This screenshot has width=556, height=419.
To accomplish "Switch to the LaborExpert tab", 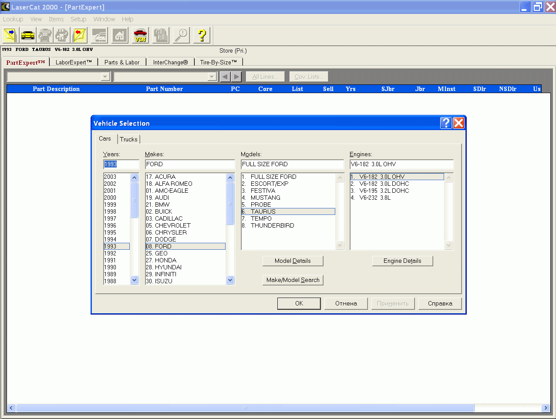I will [74, 62].
